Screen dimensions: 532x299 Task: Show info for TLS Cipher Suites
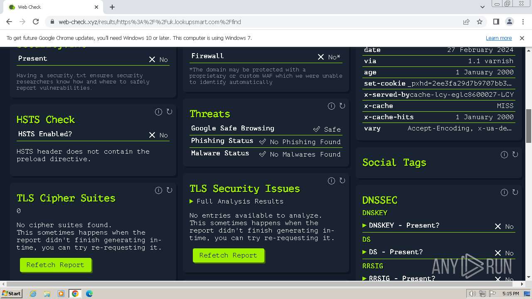[x=158, y=190]
